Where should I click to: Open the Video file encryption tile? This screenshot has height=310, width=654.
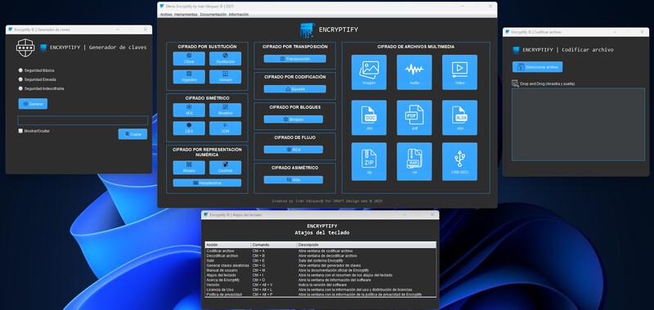pyautogui.click(x=459, y=72)
